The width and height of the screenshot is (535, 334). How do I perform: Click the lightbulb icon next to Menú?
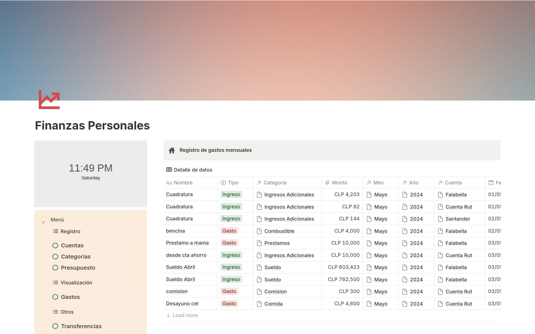pos(43,220)
